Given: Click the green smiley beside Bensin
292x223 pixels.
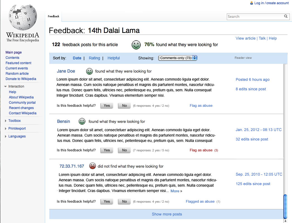Looking at the screenshot, I should click(82, 122).
